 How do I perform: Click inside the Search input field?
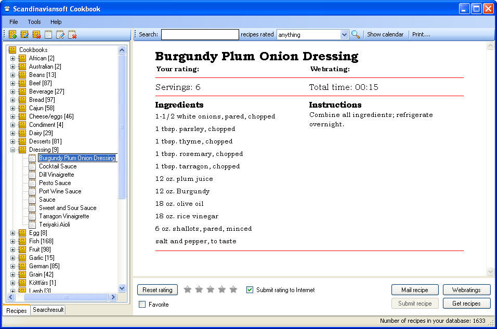(x=200, y=34)
